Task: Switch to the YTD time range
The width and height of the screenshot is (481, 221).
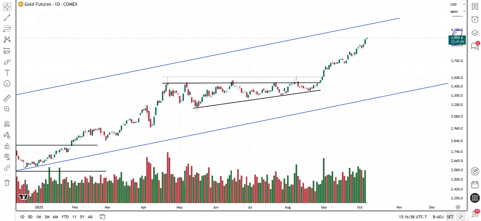Action: (65, 217)
